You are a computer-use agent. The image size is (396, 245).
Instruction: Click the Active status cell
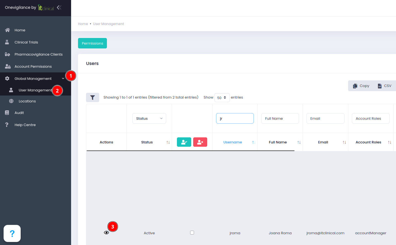149,233
